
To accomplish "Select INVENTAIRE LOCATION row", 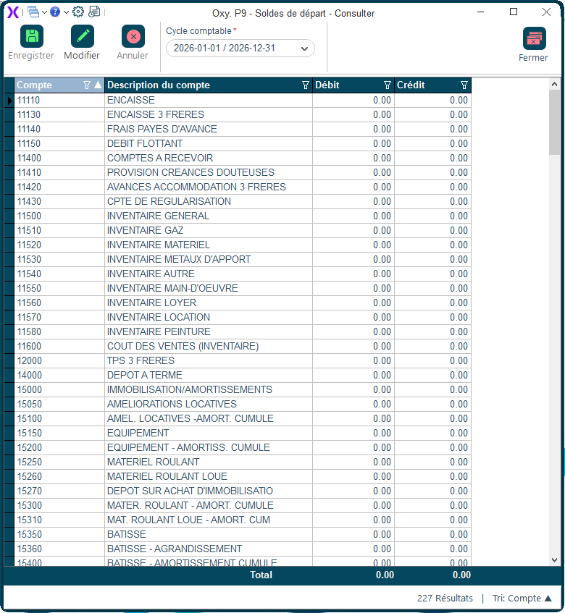I will [x=243, y=317].
